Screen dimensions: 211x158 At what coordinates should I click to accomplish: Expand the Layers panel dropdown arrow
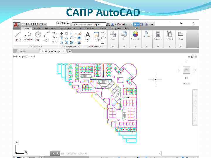click(113, 47)
